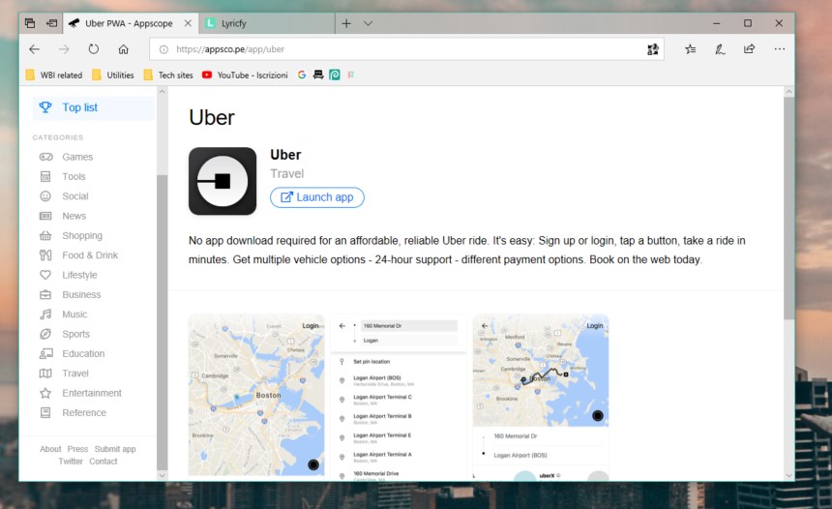Click the address bar URL field

[406, 49]
